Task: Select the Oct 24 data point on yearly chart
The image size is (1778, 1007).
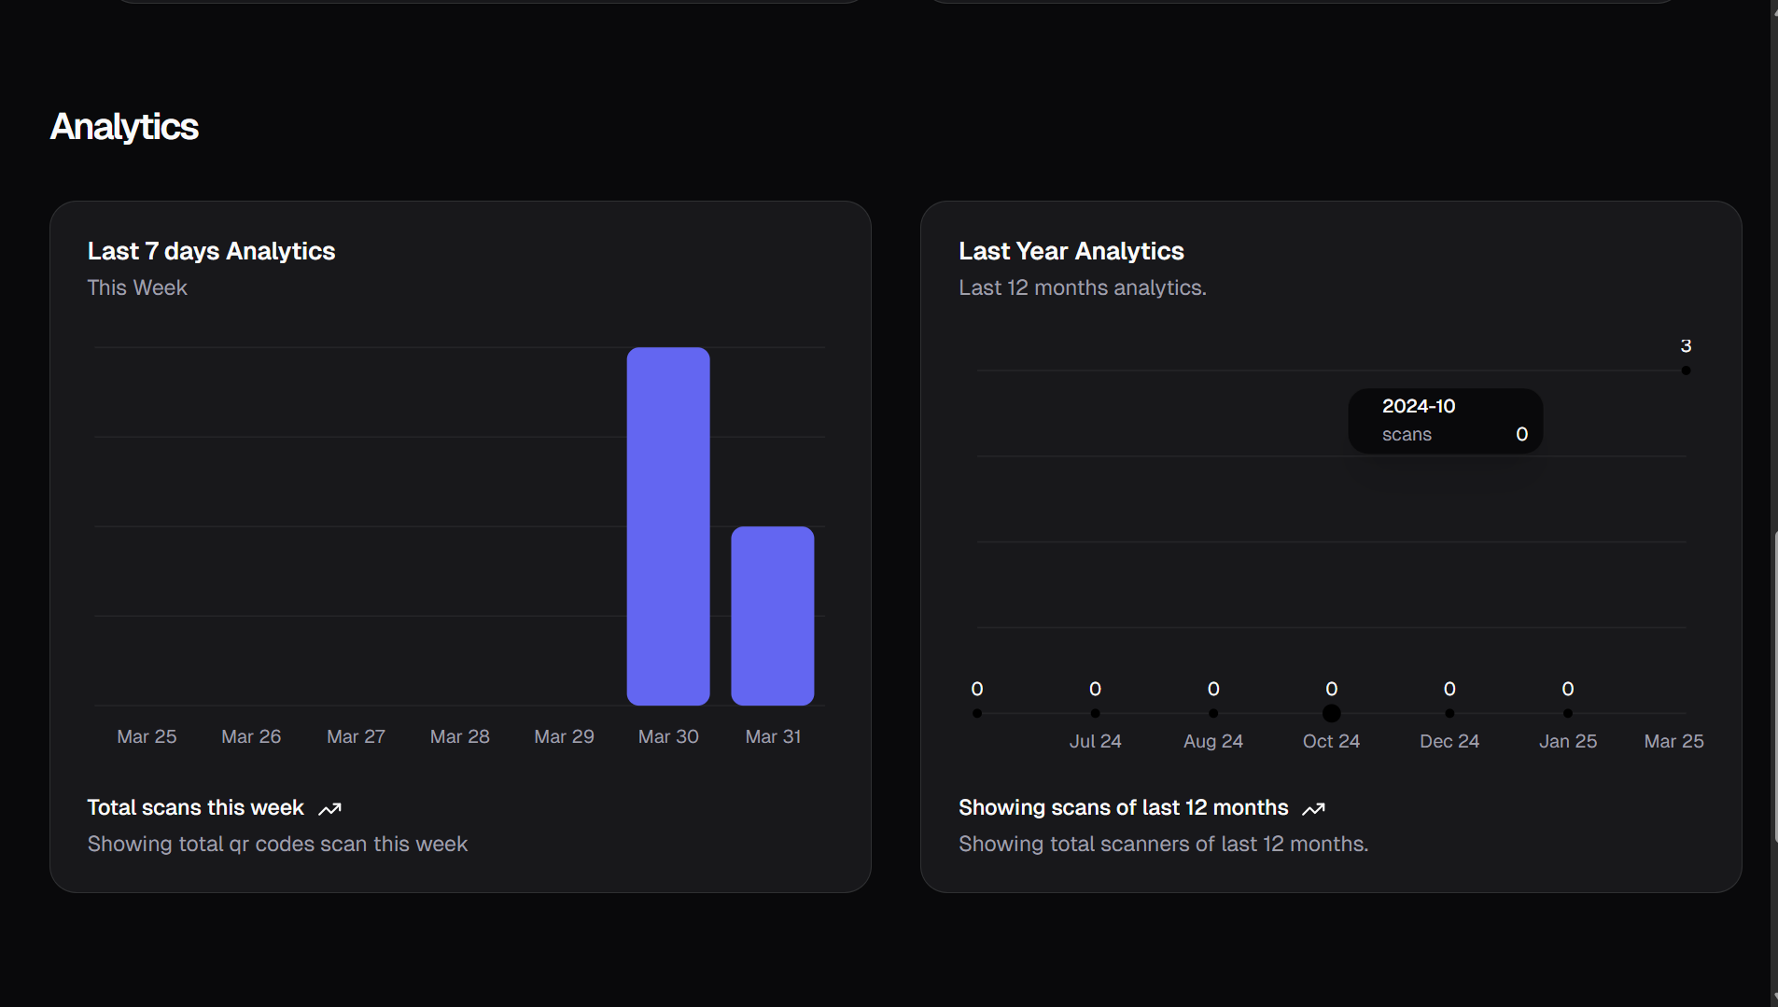Action: tap(1332, 713)
